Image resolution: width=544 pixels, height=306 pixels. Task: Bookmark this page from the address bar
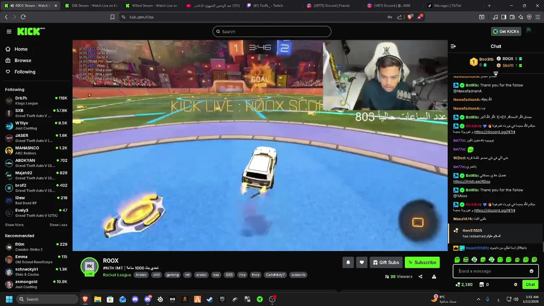(112, 17)
